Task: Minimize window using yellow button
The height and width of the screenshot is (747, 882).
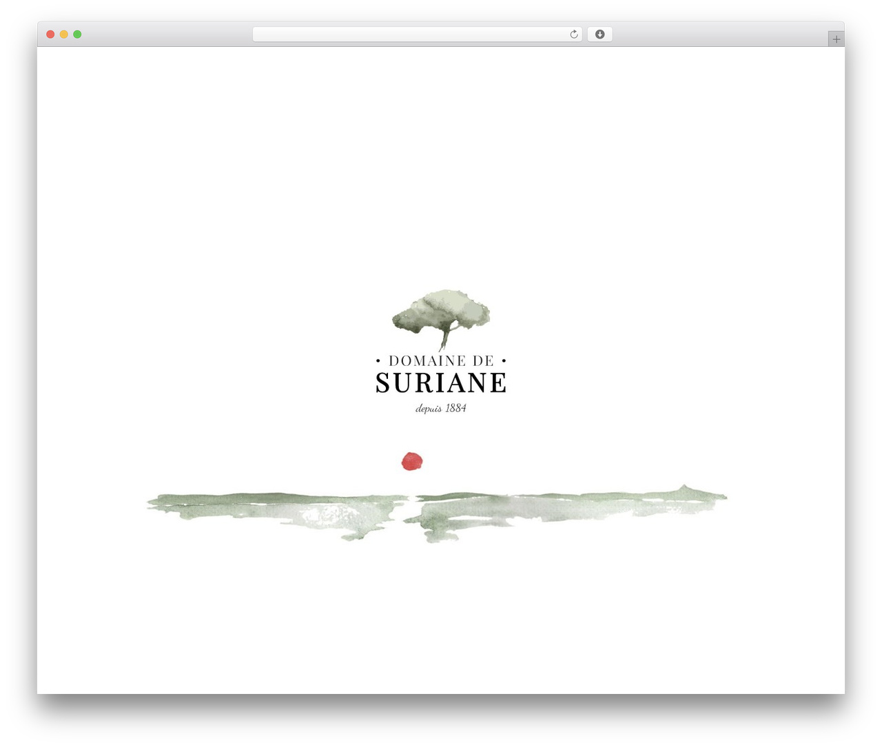Action: click(x=64, y=34)
